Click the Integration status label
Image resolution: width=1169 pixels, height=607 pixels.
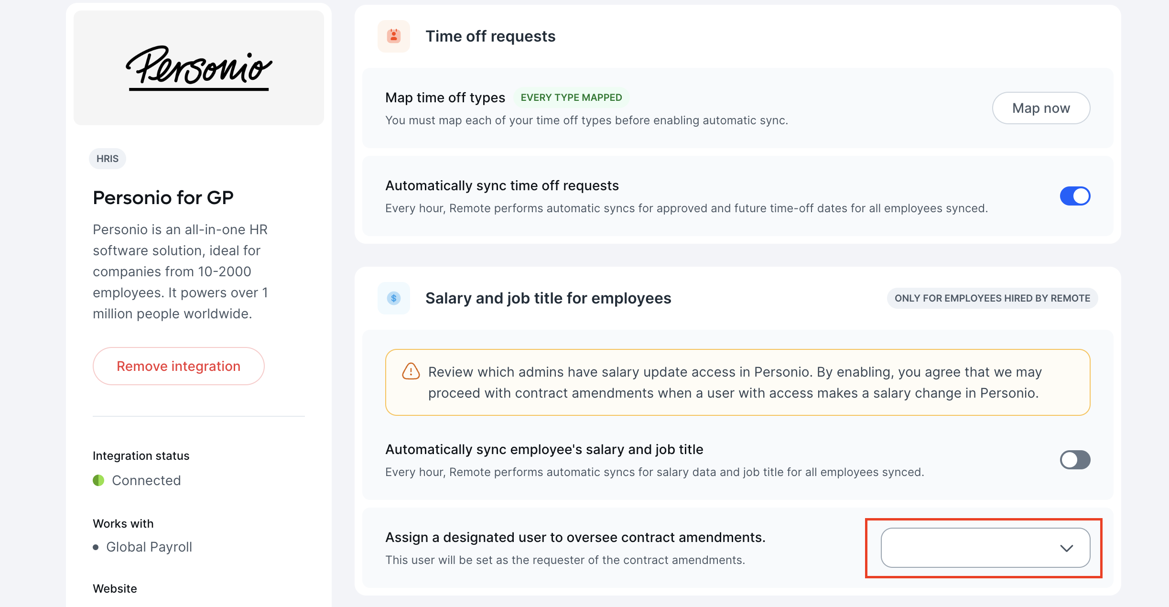coord(141,456)
